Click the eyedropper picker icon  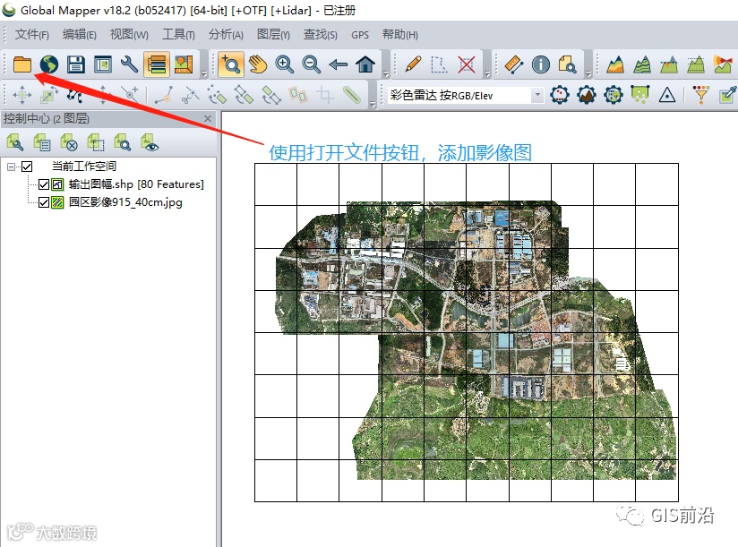pyautogui.click(x=727, y=95)
